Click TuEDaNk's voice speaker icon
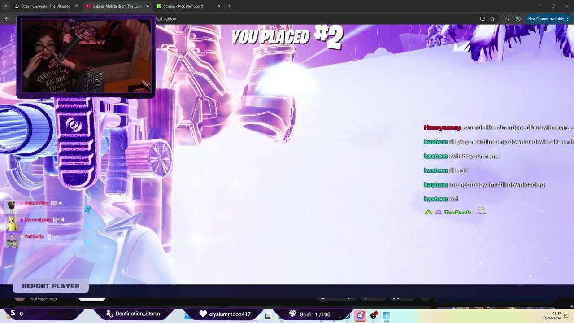This screenshot has height=323, width=574. (x=56, y=236)
